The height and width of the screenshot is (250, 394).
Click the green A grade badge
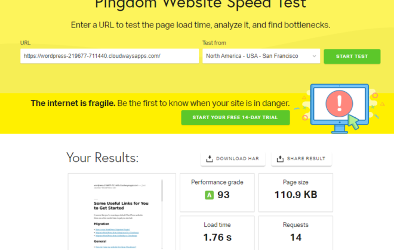[209, 195]
